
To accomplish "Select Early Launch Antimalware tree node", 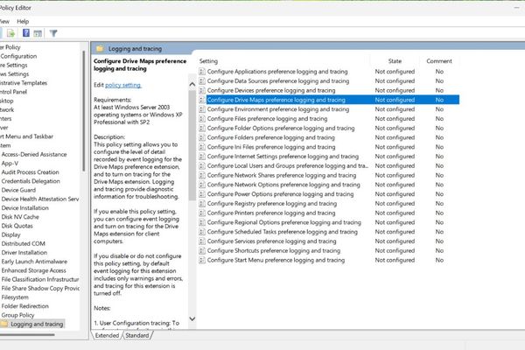I will (x=34, y=262).
